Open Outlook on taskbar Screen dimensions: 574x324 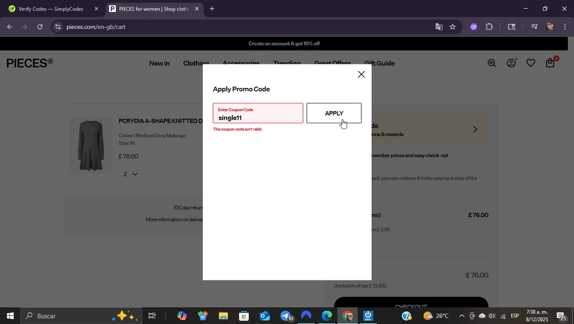coord(264,316)
